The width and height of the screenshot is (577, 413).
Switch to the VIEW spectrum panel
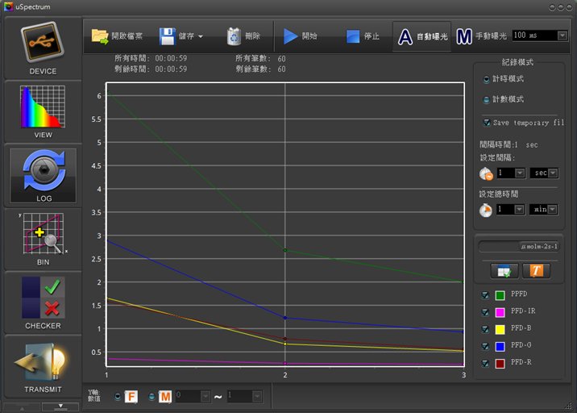pyautogui.click(x=43, y=106)
